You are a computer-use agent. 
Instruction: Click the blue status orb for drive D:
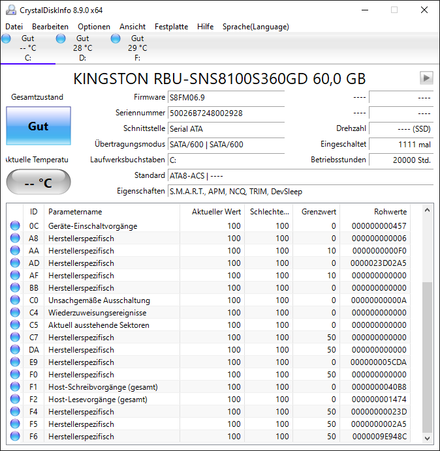pos(61,38)
